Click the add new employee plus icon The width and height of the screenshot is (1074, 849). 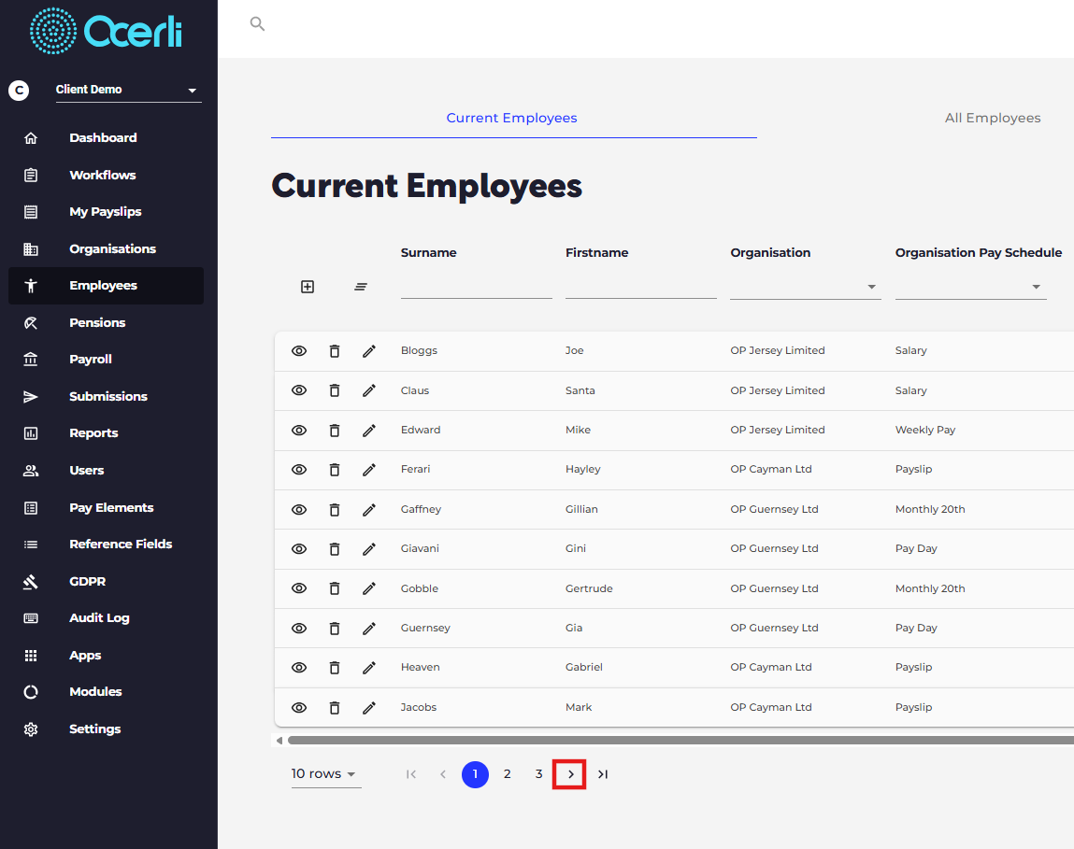(308, 287)
